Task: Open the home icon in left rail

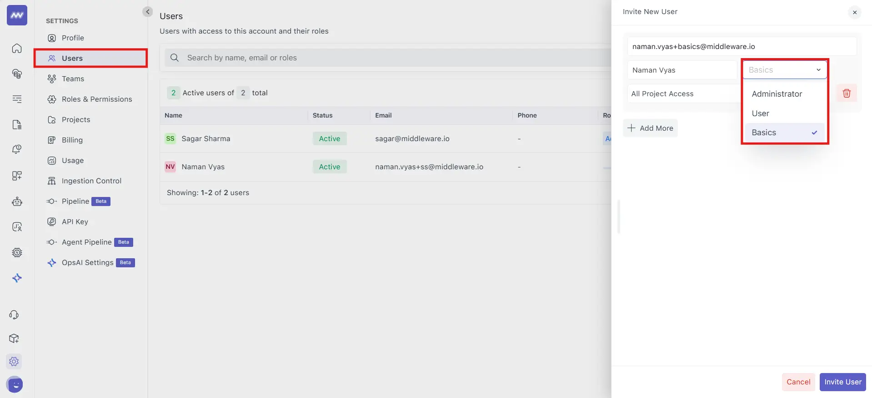Action: [x=17, y=48]
